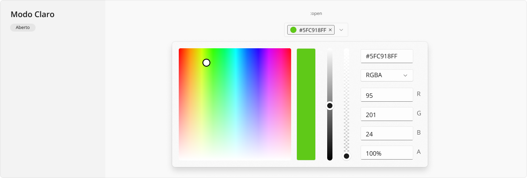
Task: Edit the hex value field #5FC918FF
Action: 387,56
